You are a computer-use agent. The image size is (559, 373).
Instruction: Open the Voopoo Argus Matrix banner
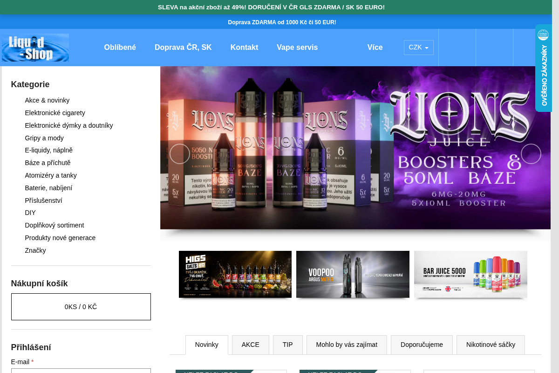tap(353, 274)
